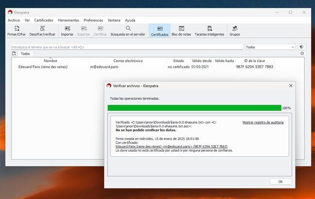Open the Archivo menu
This screenshot has width=315, height=199.
(x=14, y=20)
